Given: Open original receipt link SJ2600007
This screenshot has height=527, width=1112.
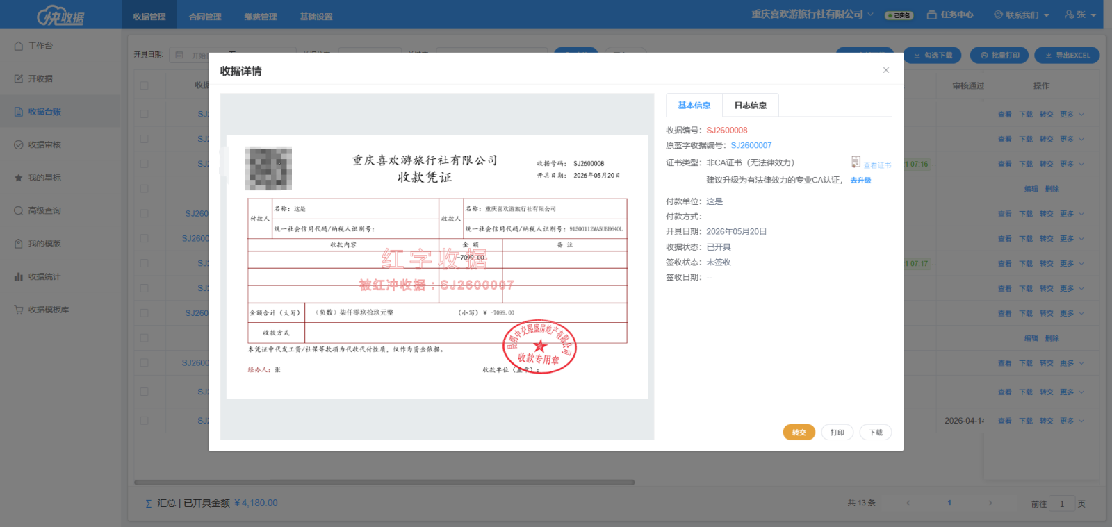Looking at the screenshot, I should coord(751,145).
